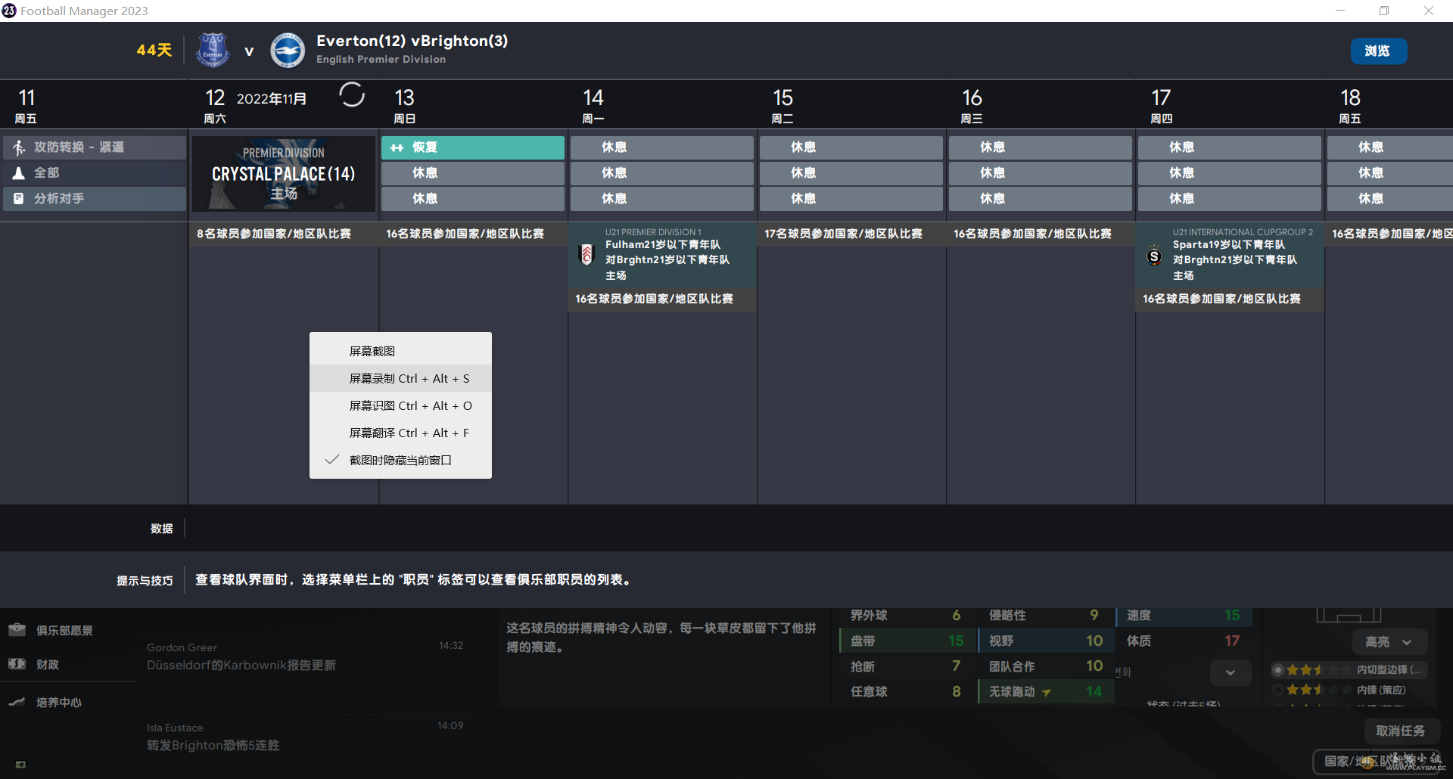Click the cone icon beside 全部

click(x=19, y=173)
